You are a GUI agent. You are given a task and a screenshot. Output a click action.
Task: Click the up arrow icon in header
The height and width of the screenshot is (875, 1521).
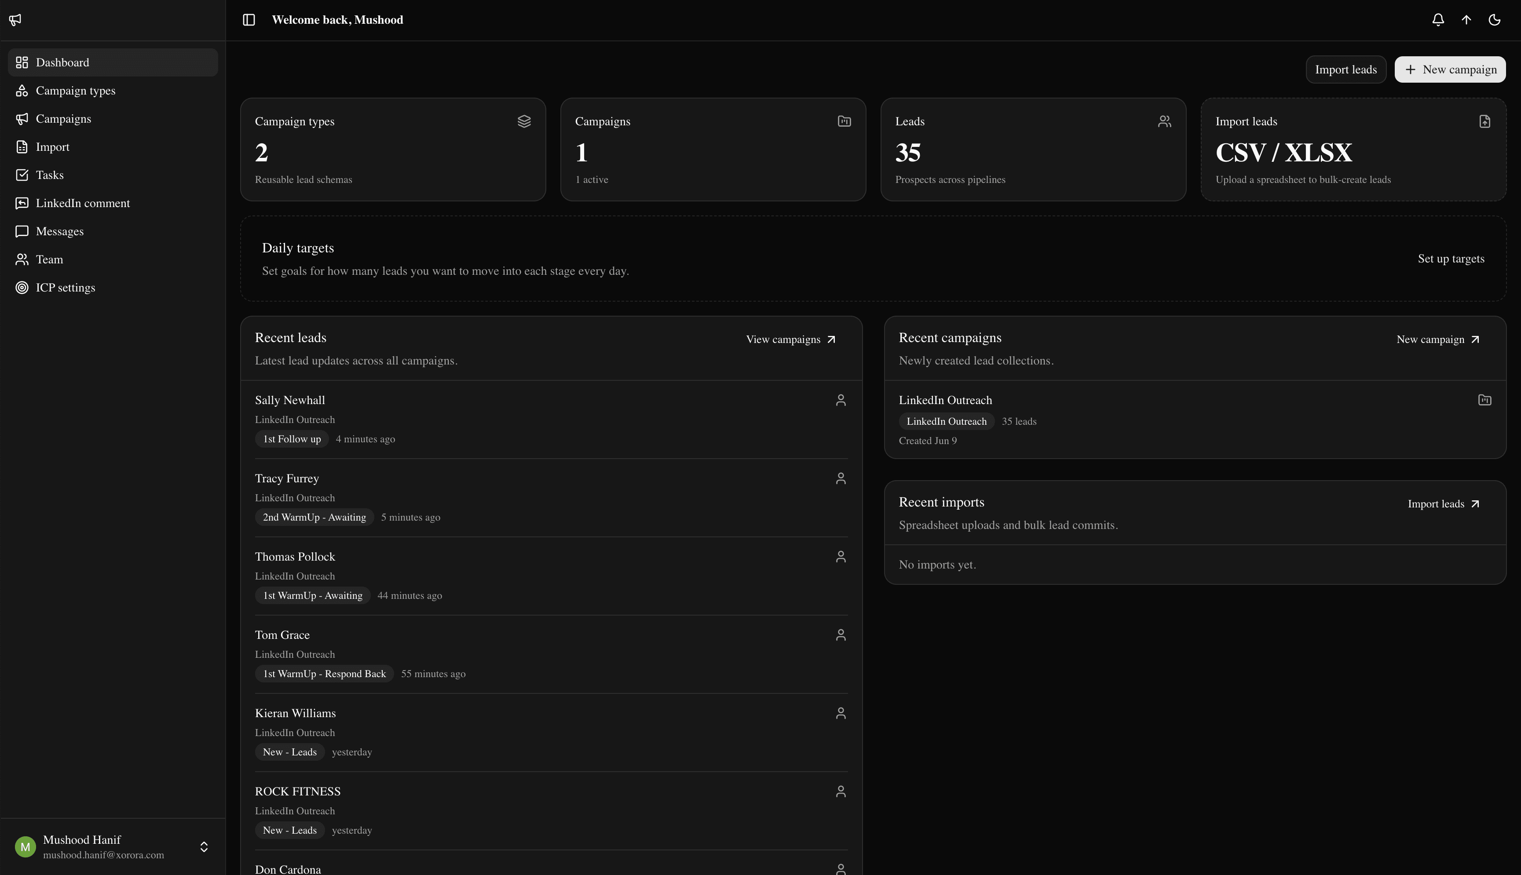1466,20
